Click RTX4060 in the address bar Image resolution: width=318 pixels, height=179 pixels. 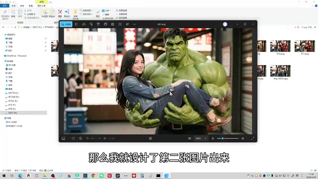49,27
